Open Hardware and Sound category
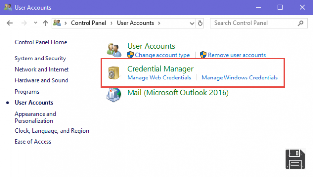Viewport: 313px width, 177px height. (41, 80)
